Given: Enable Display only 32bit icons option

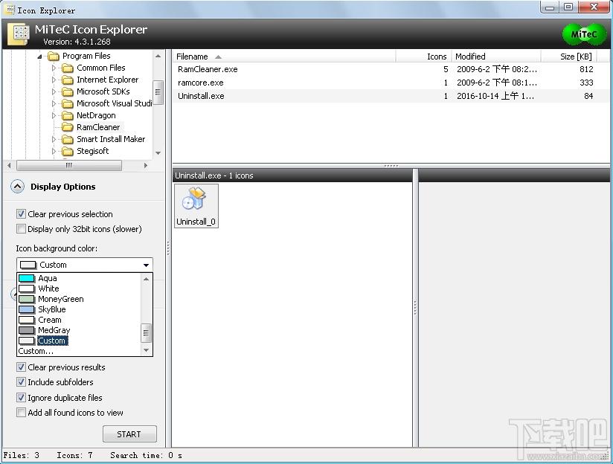Looking at the screenshot, I should pos(21,229).
